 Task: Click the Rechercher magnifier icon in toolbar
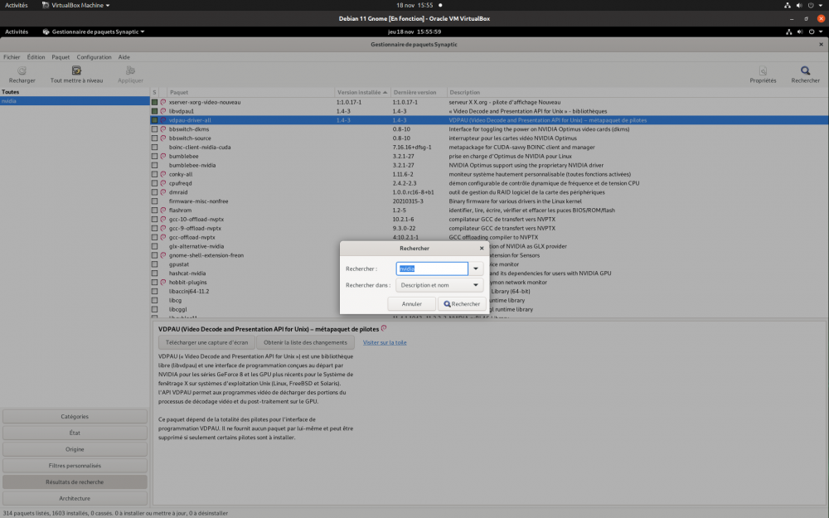pos(805,70)
